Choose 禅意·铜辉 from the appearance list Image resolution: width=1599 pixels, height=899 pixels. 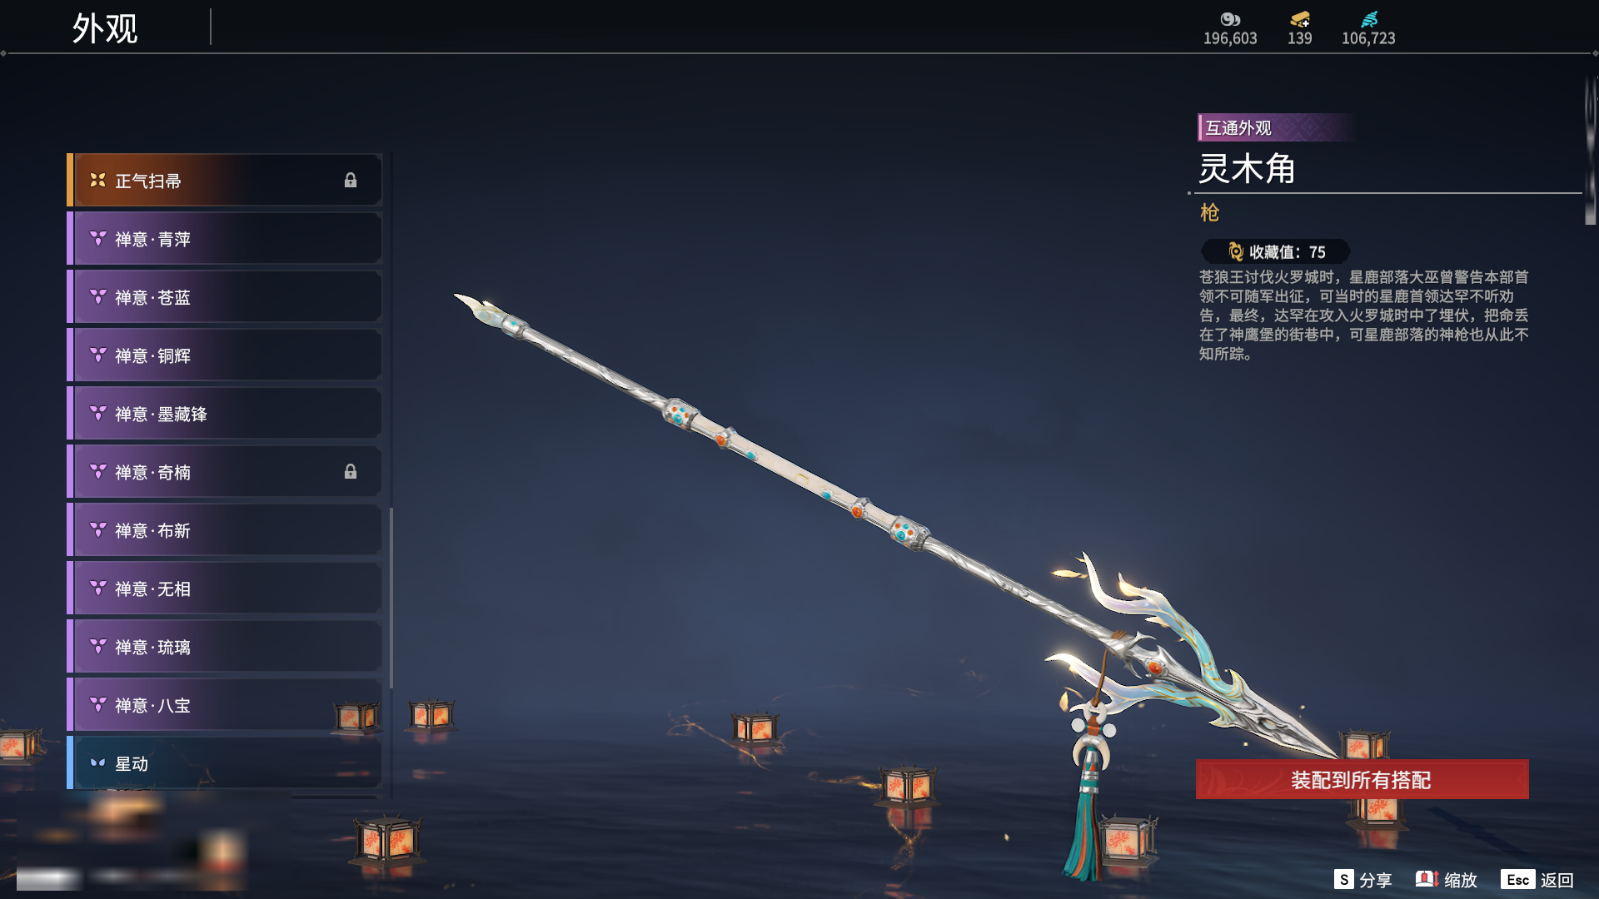pyautogui.click(x=225, y=355)
